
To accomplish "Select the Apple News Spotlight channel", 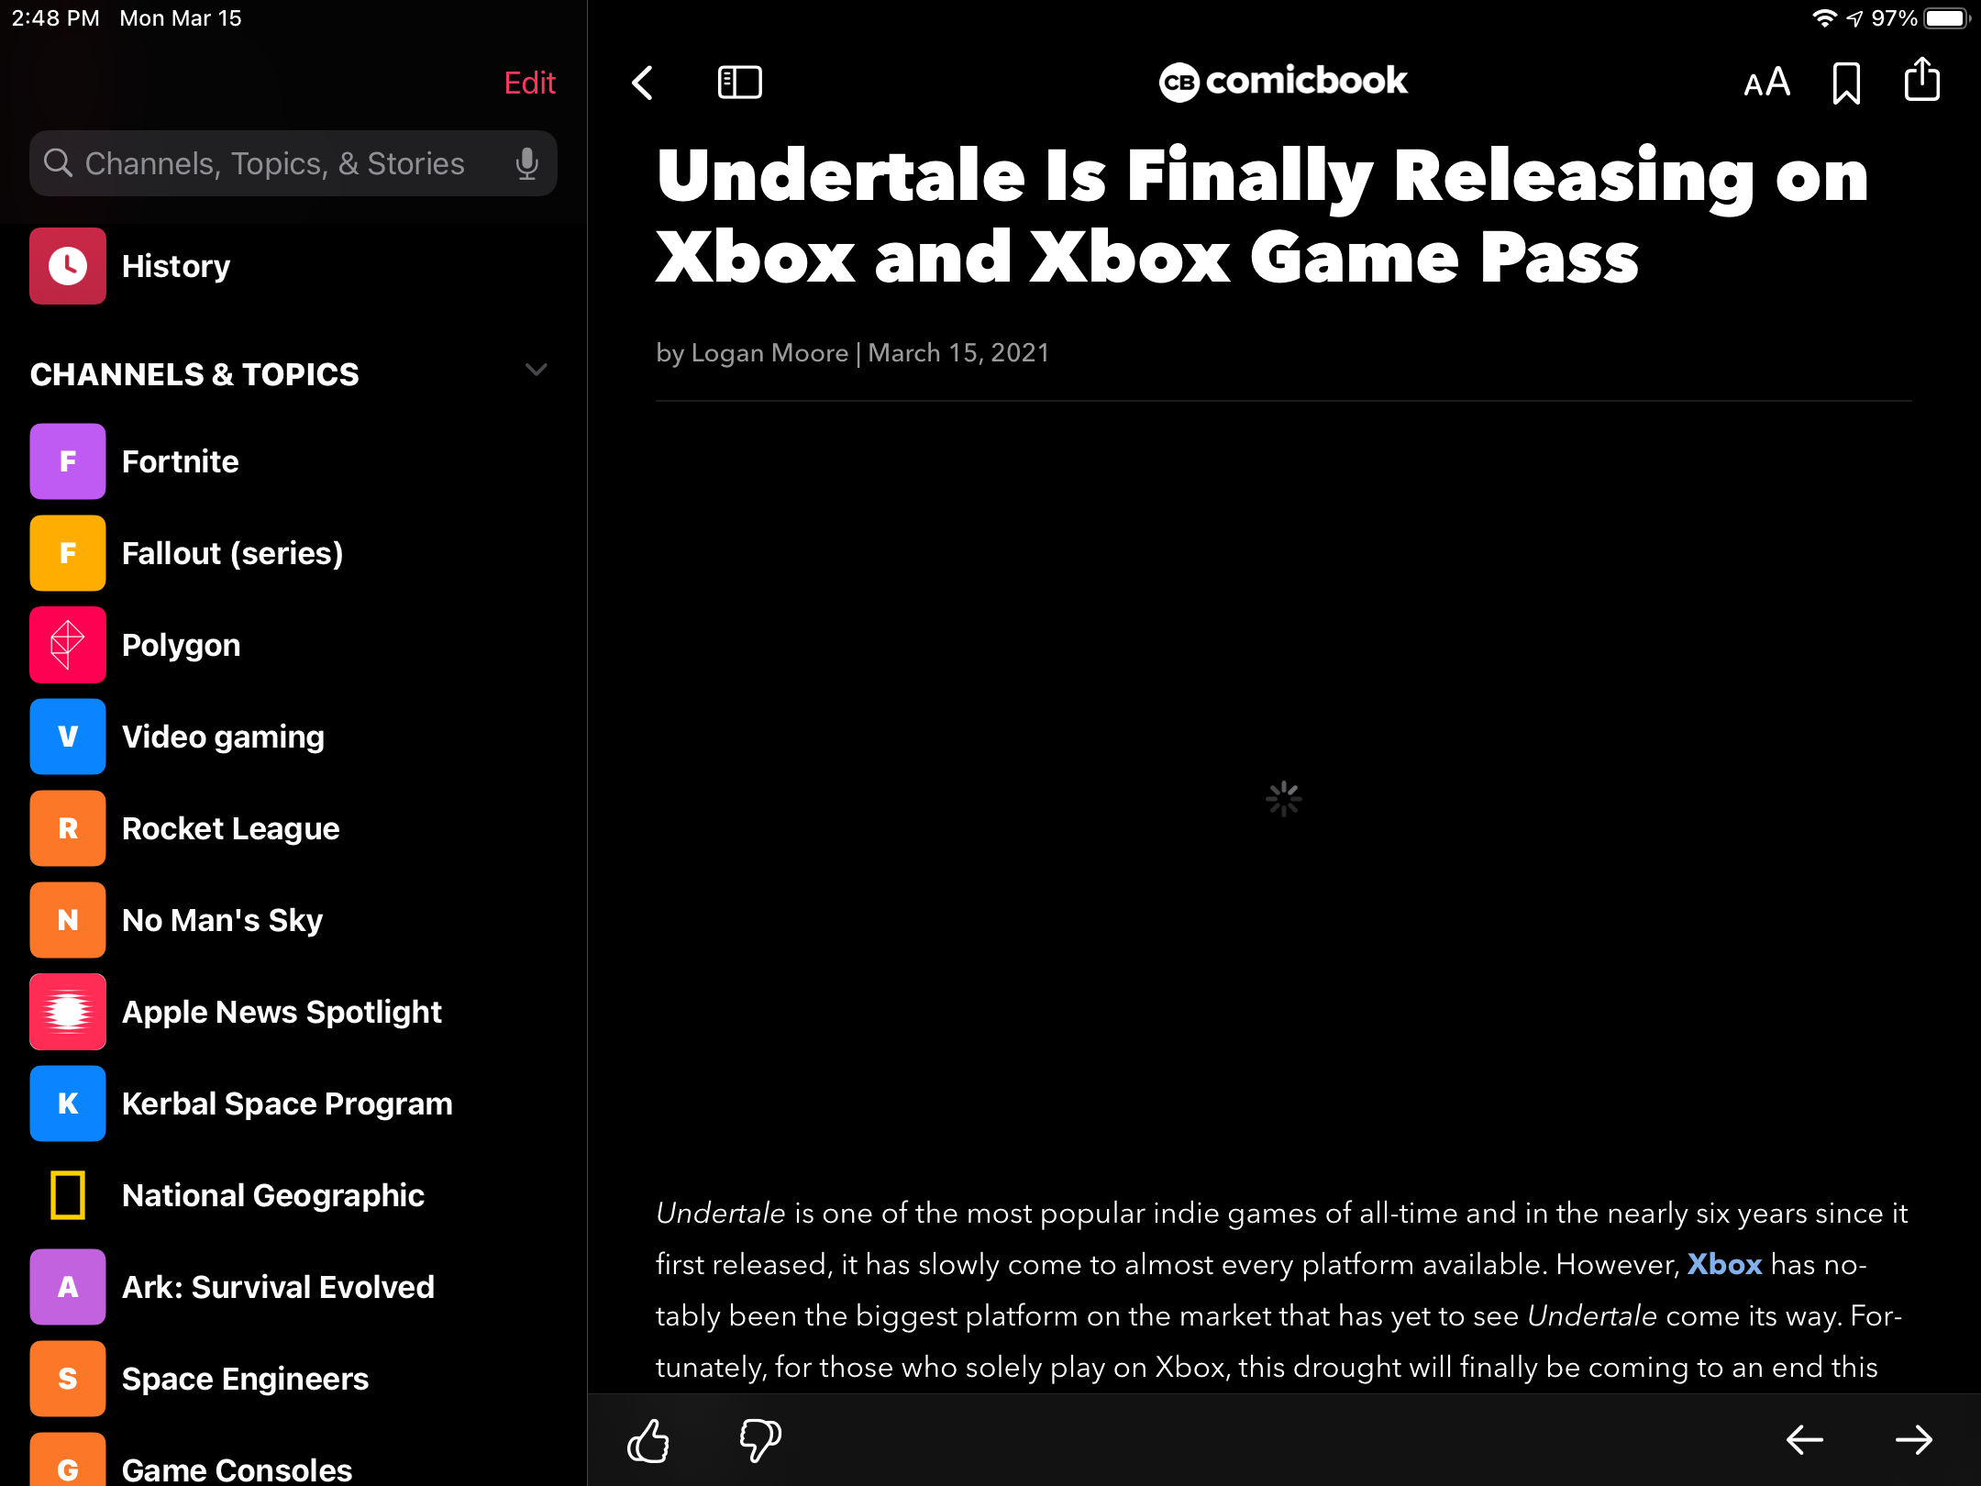I will [282, 1012].
